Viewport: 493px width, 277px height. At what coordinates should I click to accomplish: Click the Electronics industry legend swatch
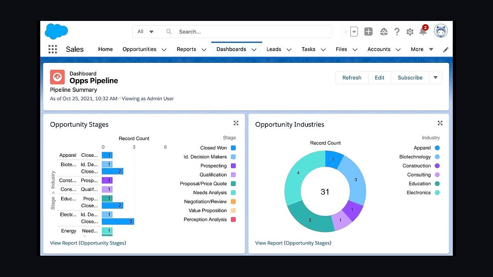click(x=437, y=192)
